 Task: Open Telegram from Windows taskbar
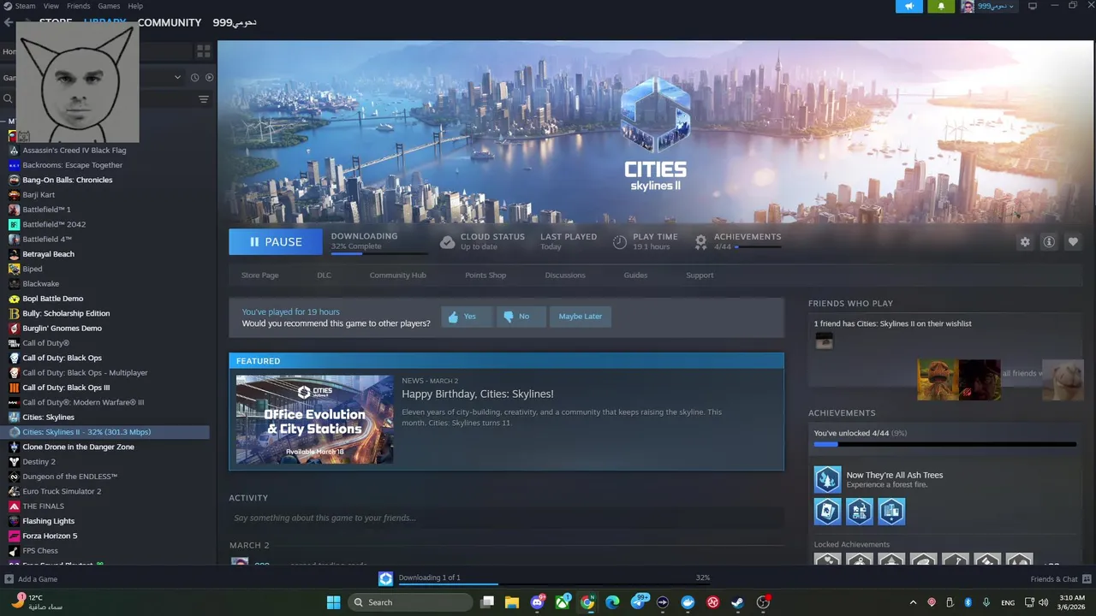click(x=638, y=602)
